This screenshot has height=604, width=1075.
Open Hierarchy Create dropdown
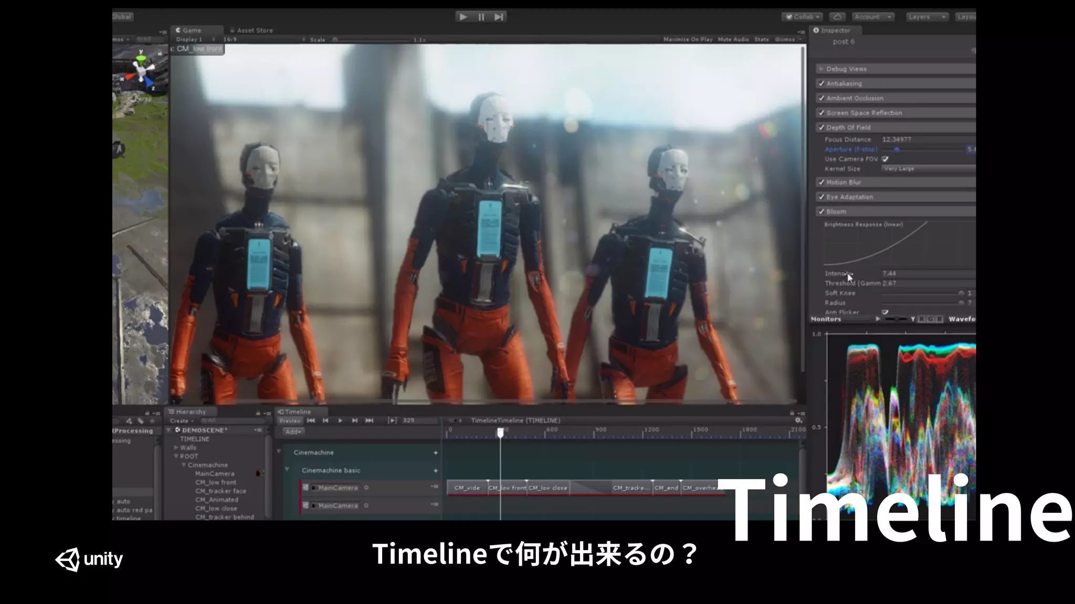182,421
